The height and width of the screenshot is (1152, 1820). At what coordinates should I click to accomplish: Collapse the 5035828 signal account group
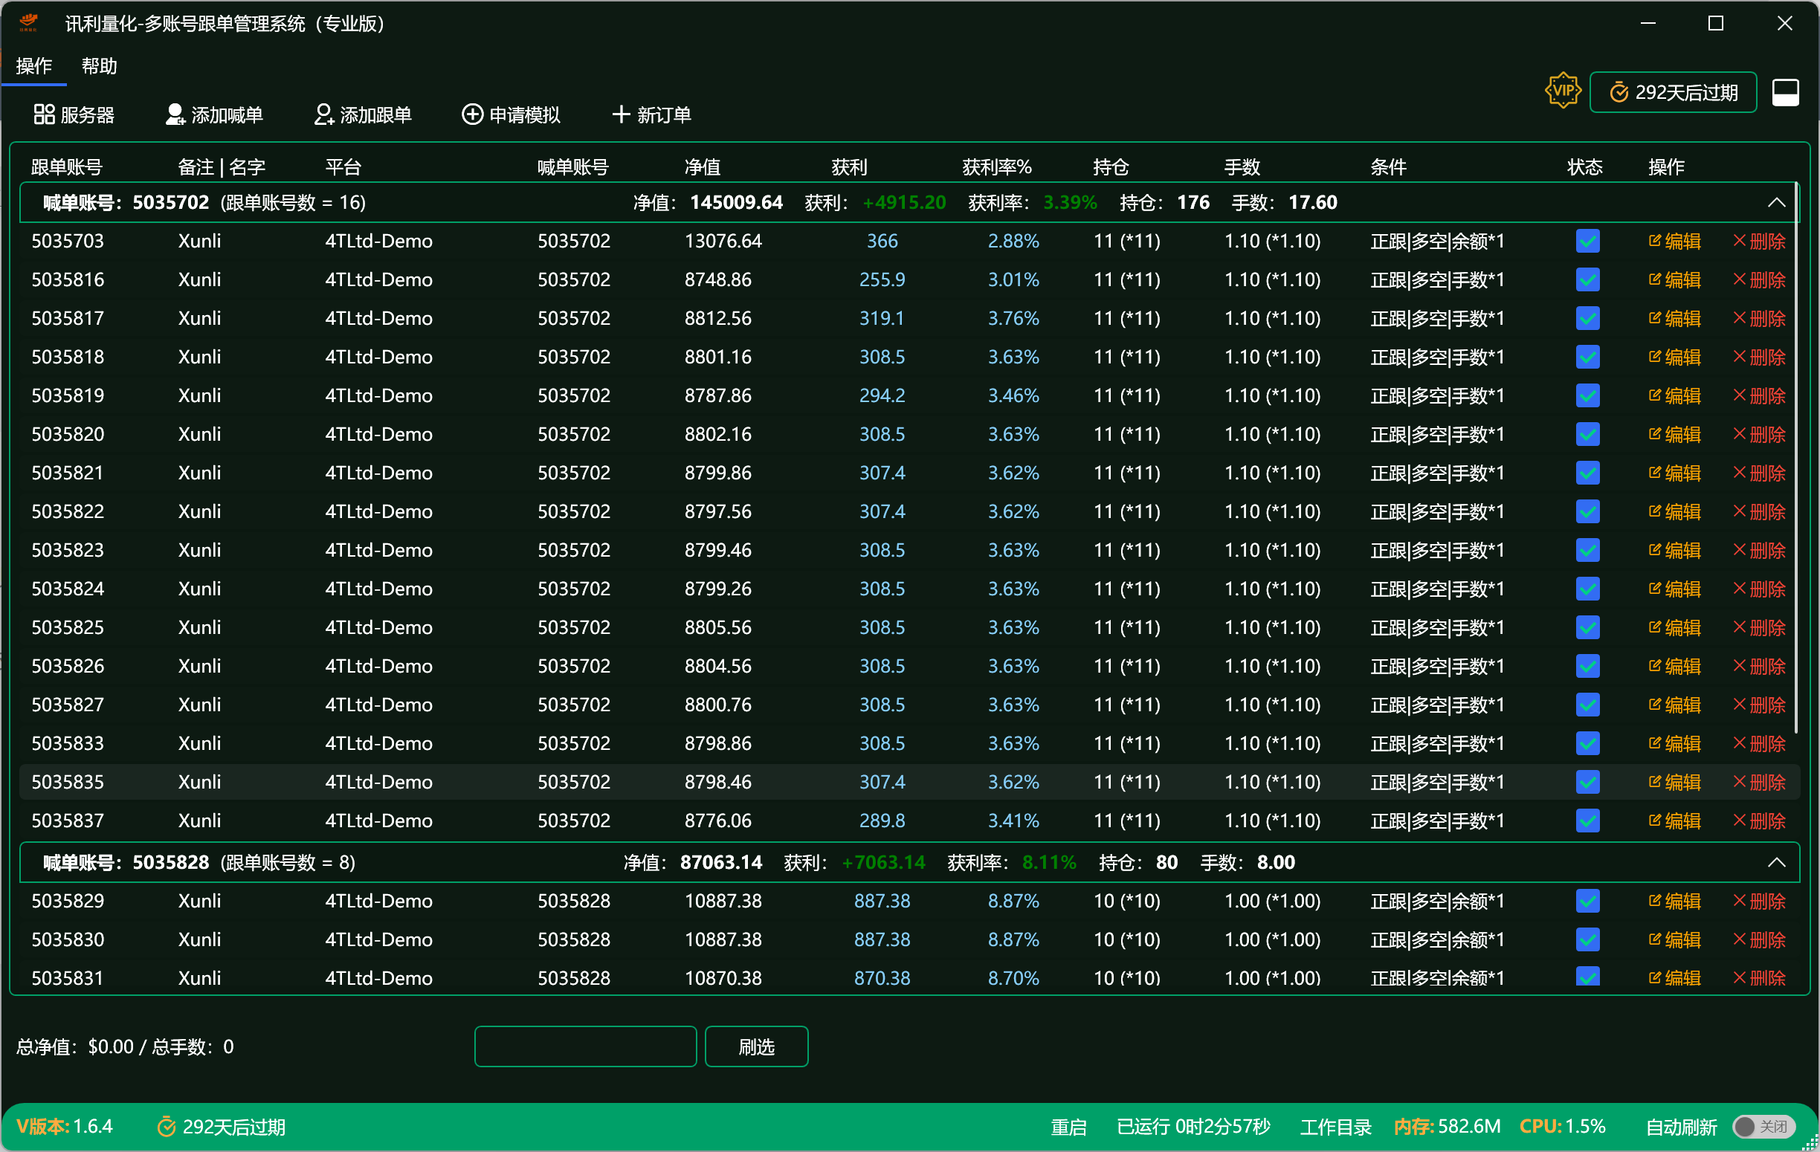[1776, 863]
